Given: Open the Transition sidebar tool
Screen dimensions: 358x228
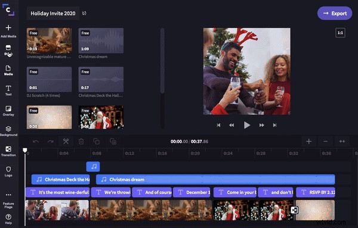Looking at the screenshot, I should tap(8, 151).
